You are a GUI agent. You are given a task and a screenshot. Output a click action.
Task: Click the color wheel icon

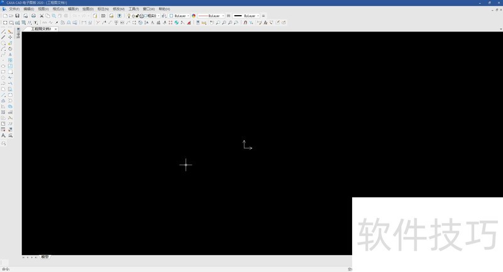(194, 16)
